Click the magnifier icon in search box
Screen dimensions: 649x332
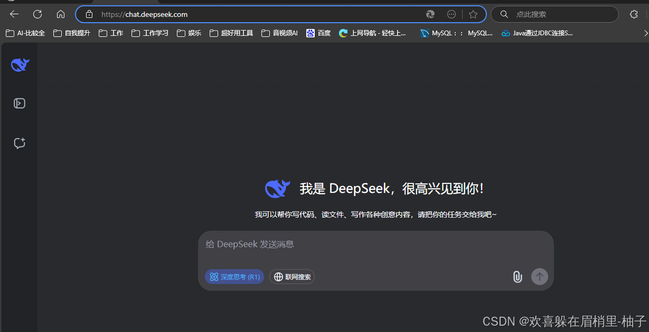[x=504, y=14]
